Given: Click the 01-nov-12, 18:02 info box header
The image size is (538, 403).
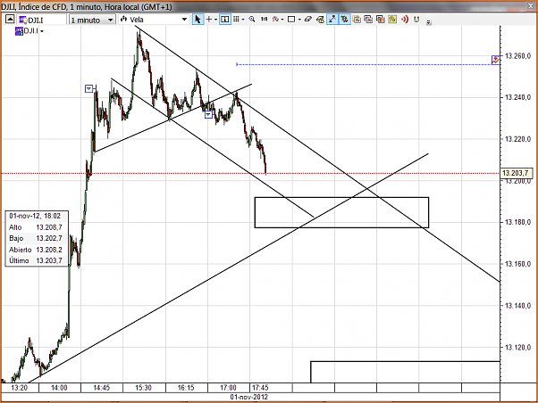Looking at the screenshot, I should (x=35, y=216).
